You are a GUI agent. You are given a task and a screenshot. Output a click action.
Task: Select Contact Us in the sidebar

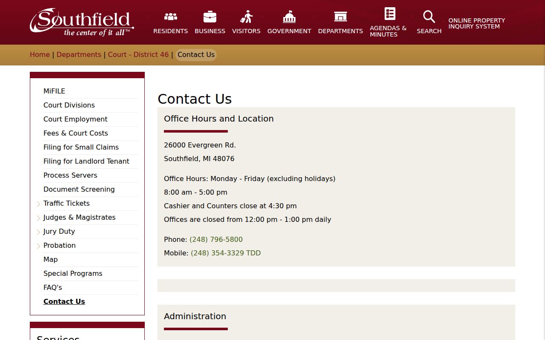click(x=64, y=302)
